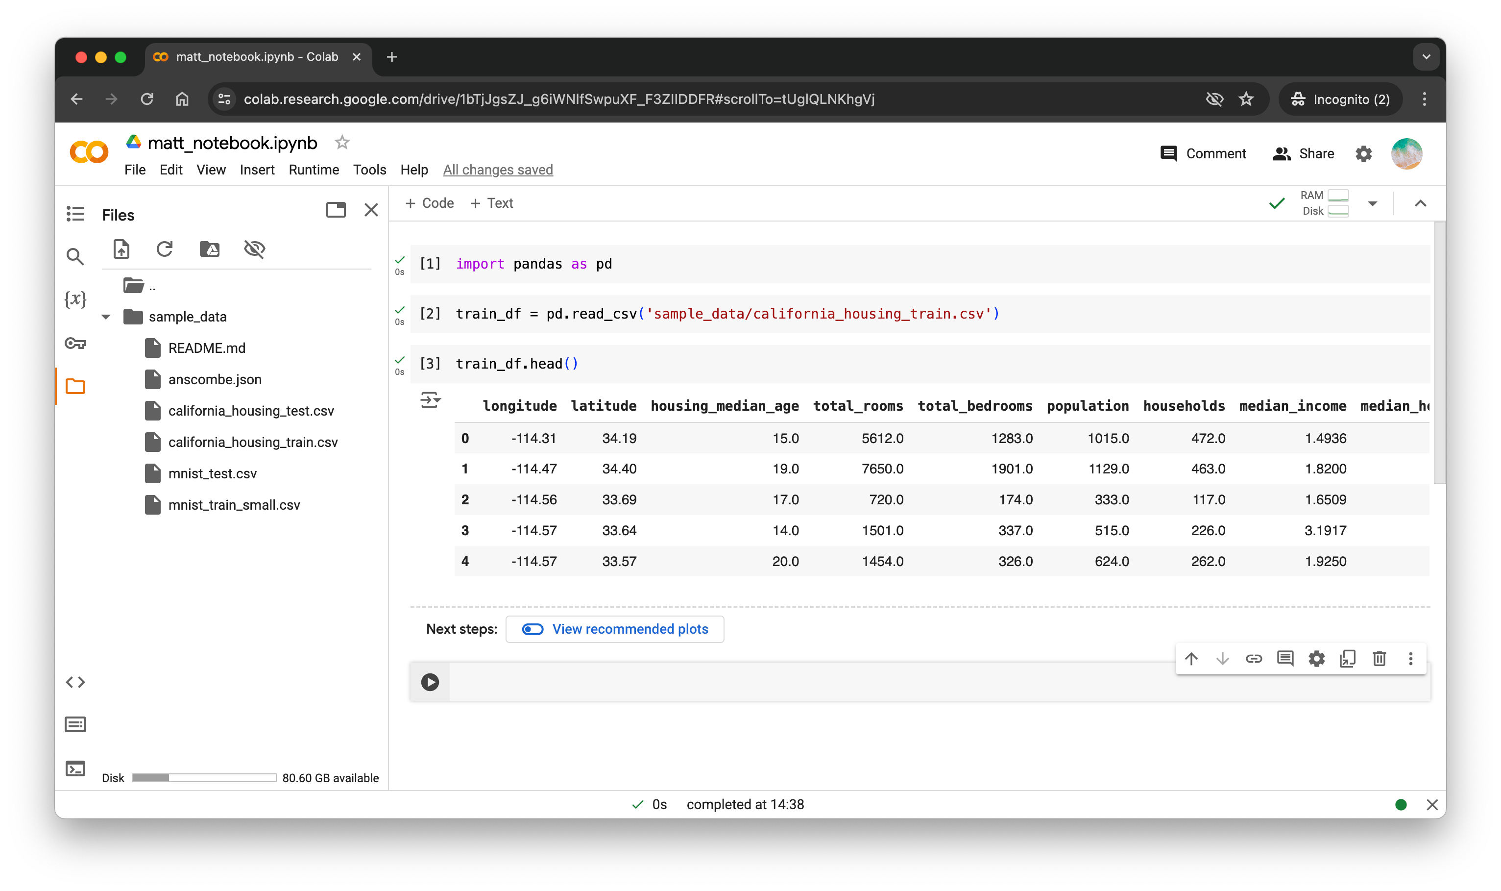Open the Runtime menu

[x=314, y=170]
